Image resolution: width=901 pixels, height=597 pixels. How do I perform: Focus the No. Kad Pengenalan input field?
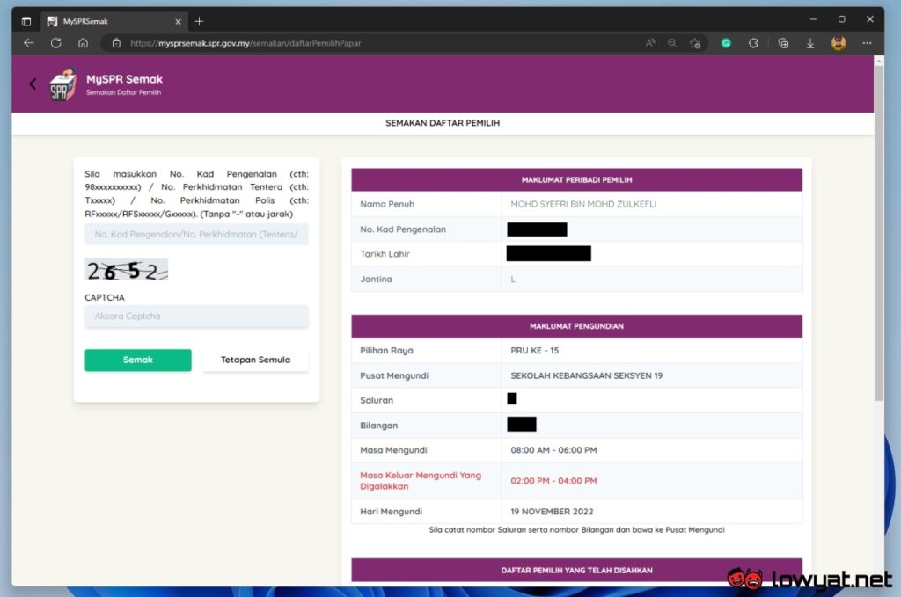click(196, 234)
